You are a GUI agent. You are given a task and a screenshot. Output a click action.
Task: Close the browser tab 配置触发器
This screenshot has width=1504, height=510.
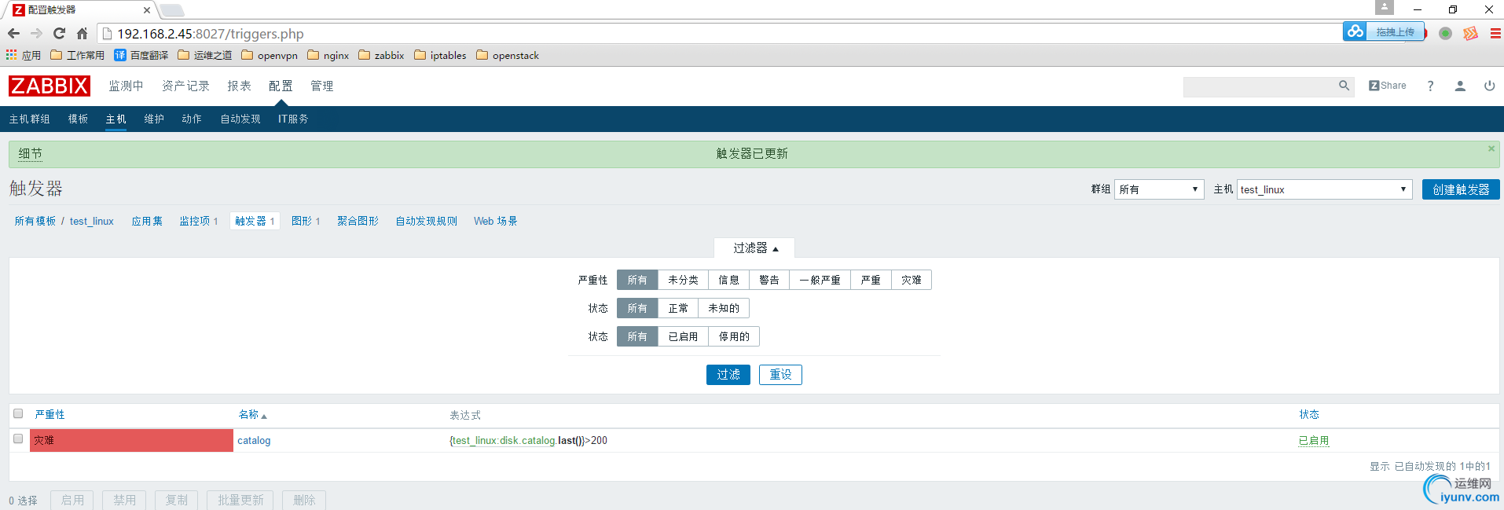pyautogui.click(x=146, y=10)
